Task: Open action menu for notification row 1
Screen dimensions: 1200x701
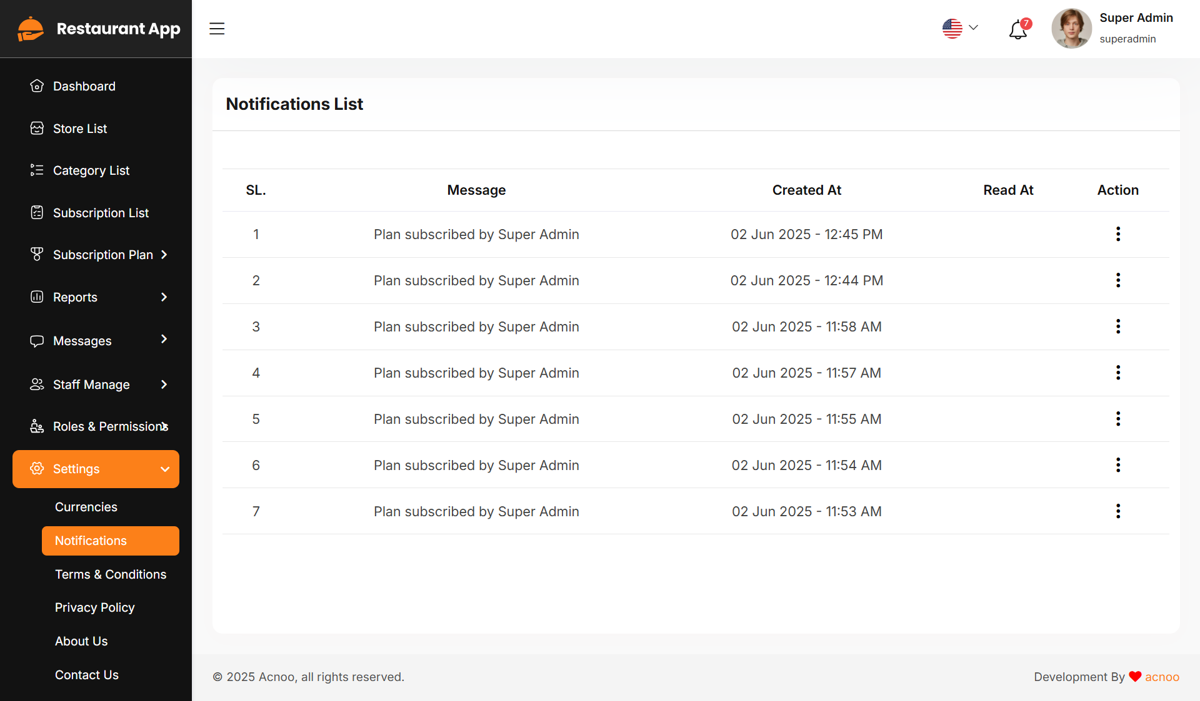Action: [1117, 234]
